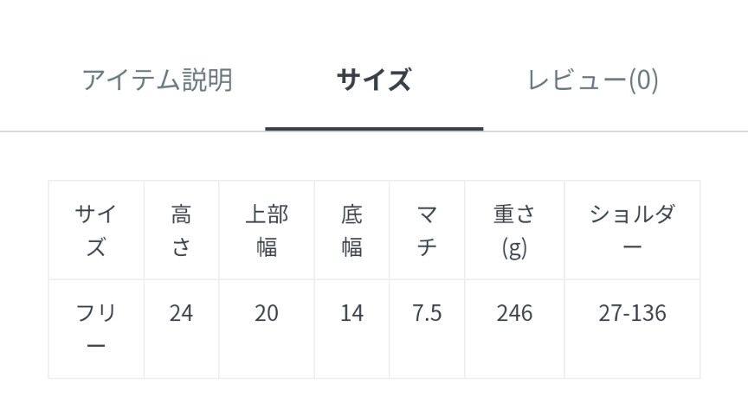
Task: Click the blank space below the value 14
Action: pos(351,352)
